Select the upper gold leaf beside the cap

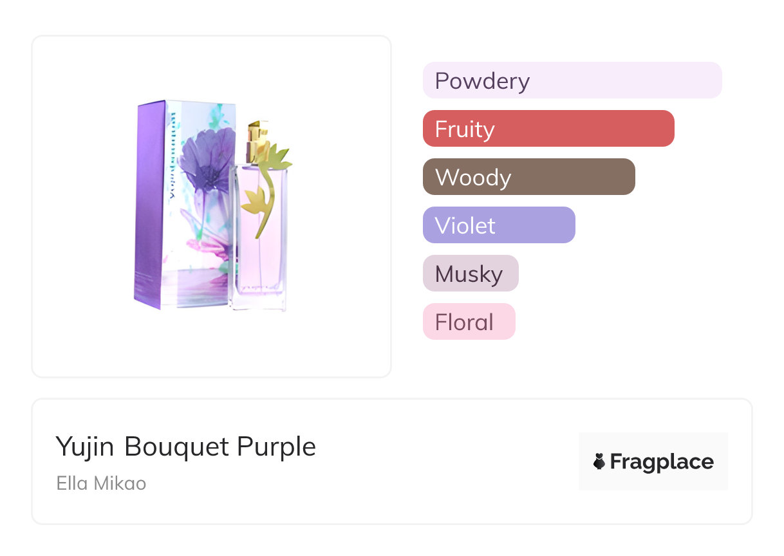pos(278,156)
